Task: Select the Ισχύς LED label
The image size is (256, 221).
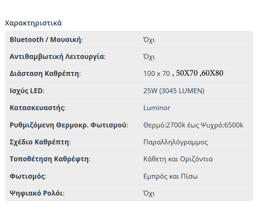Action: click(27, 91)
